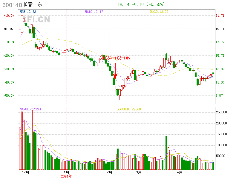The image size is (239, 179).
Task: Click the 2024-02-06 date annotation
Action: (x=115, y=58)
